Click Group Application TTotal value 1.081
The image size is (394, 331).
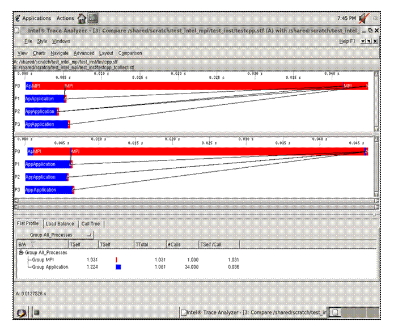pos(160,267)
